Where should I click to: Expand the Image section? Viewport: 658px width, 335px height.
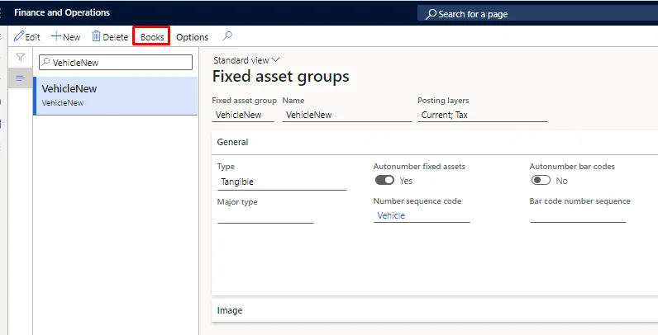[x=435, y=310]
